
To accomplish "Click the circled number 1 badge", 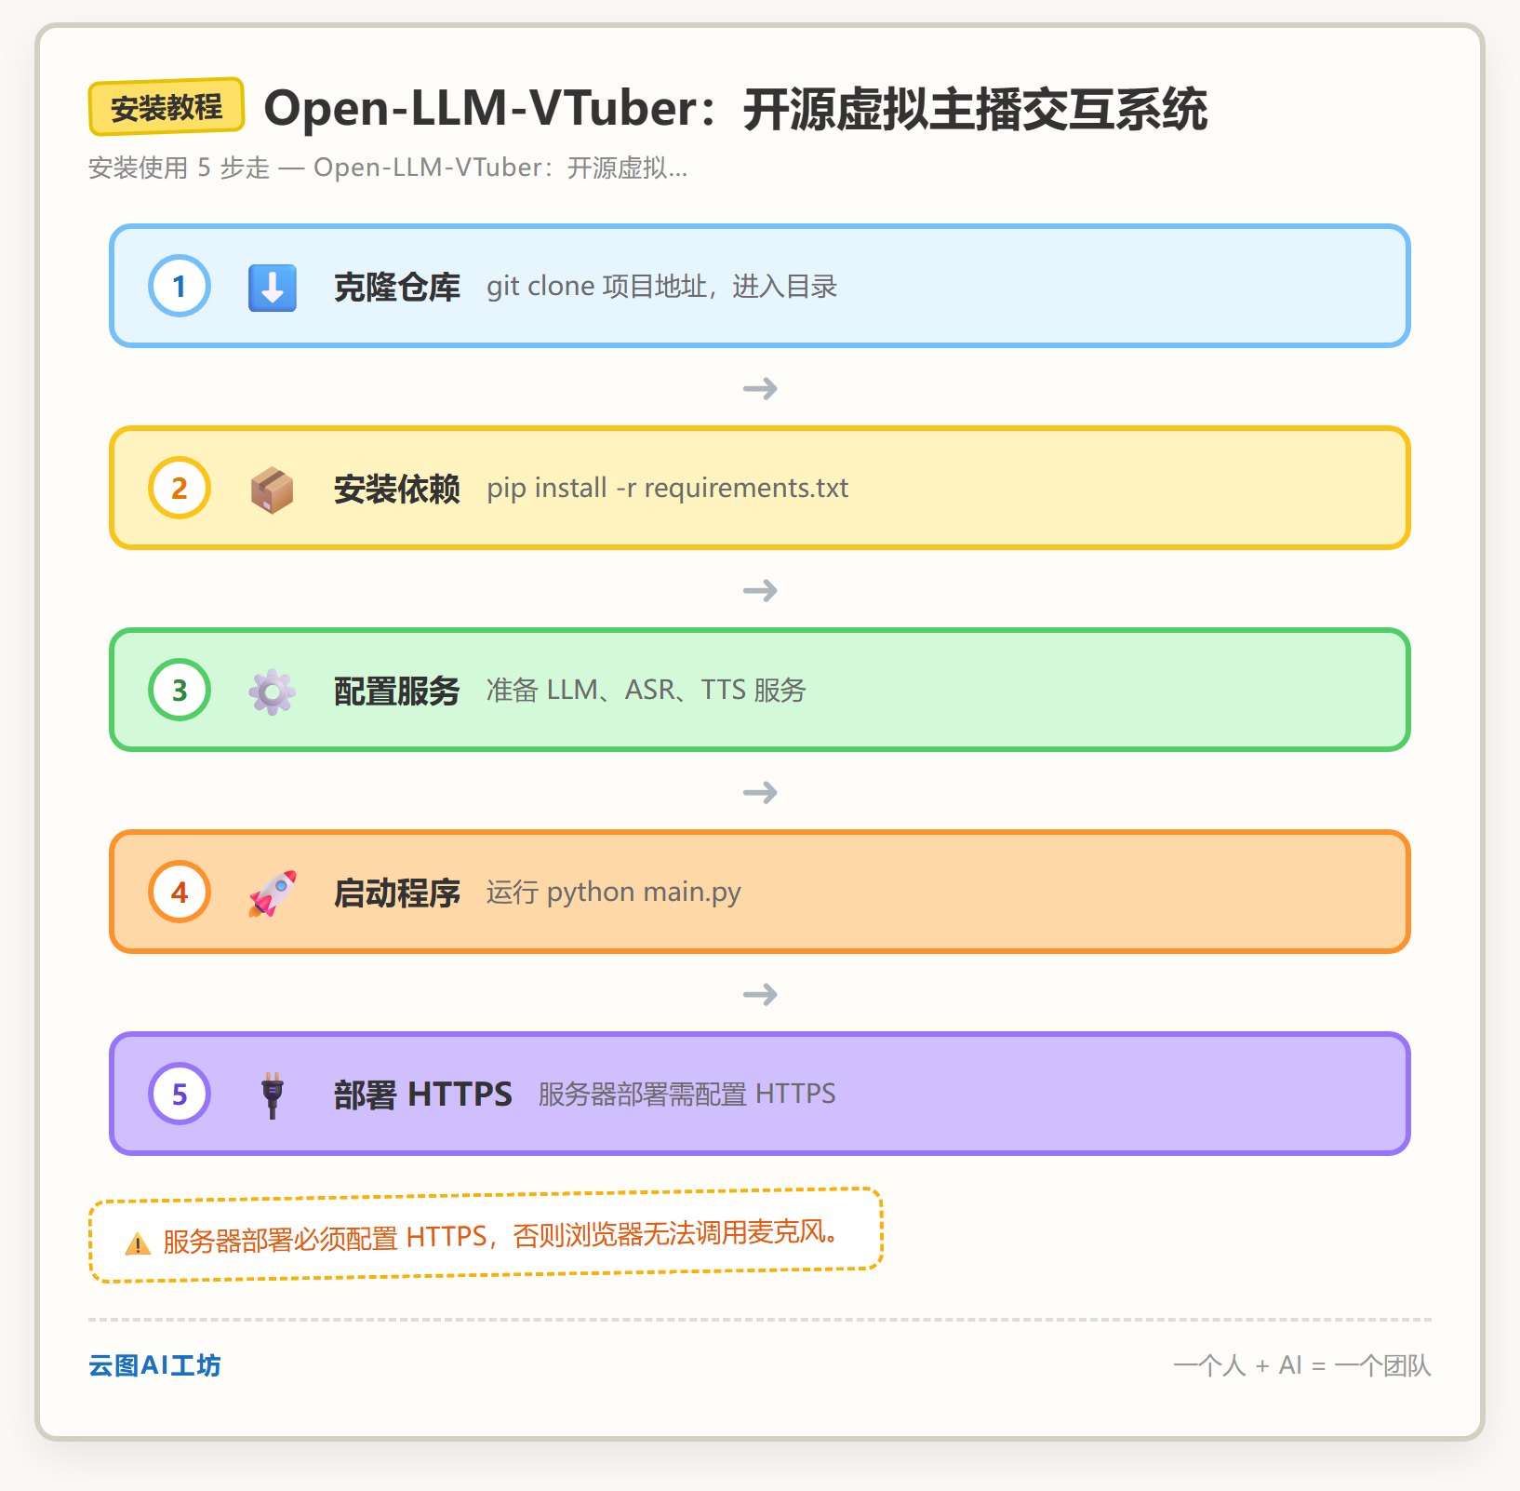I will tap(180, 286).
